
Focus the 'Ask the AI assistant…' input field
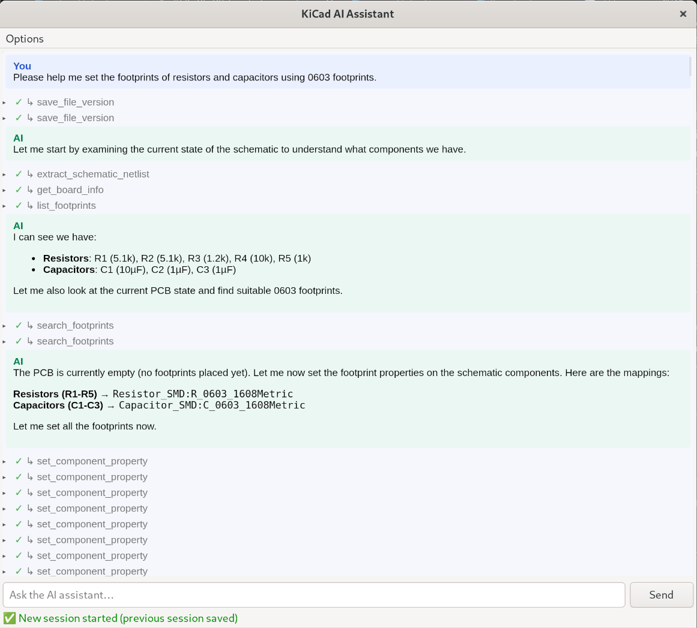[x=314, y=594]
